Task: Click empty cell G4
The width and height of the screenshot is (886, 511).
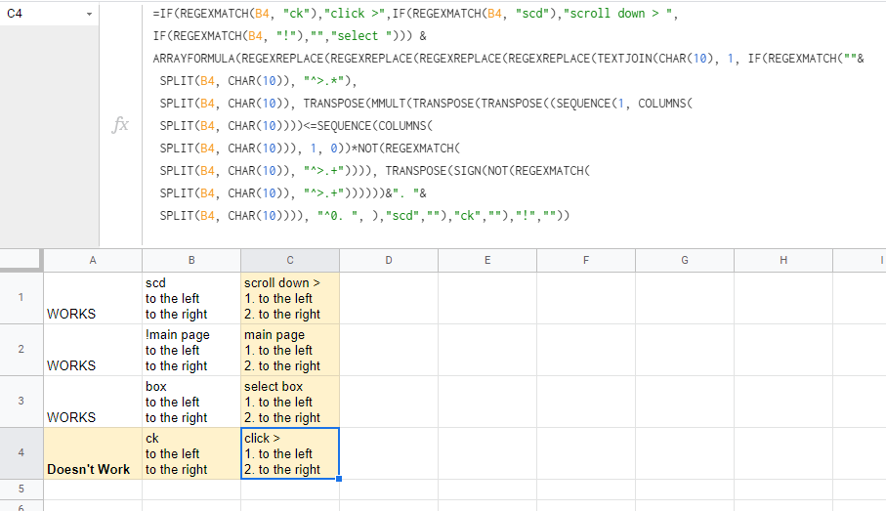Action: click(684, 453)
